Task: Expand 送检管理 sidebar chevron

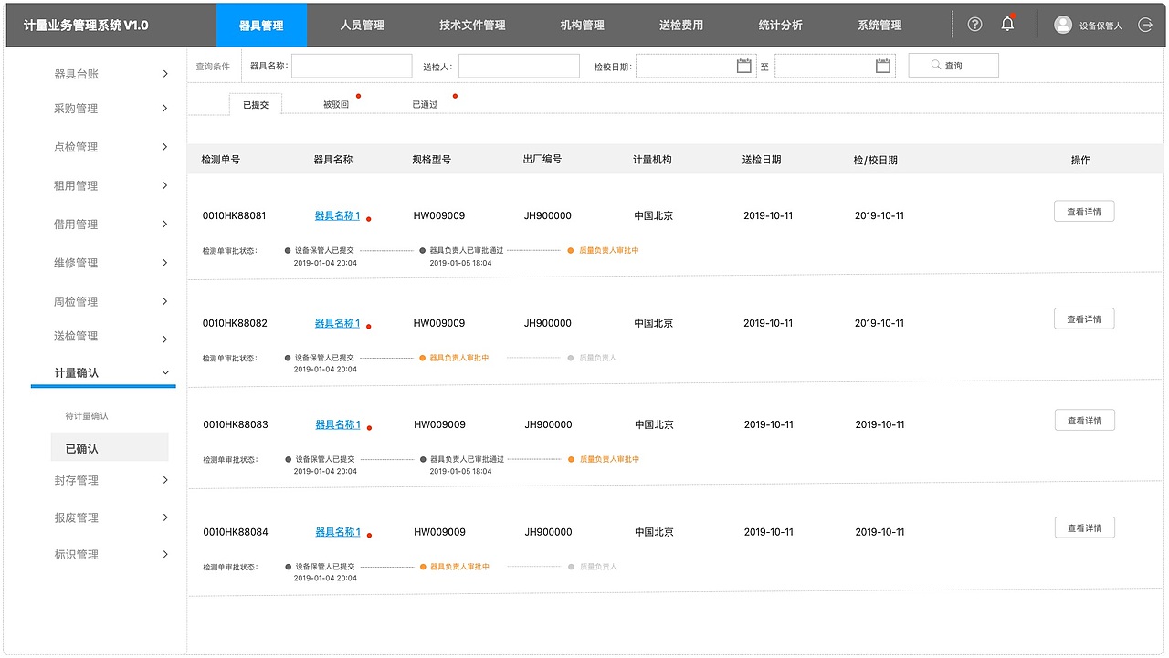Action: click(165, 339)
